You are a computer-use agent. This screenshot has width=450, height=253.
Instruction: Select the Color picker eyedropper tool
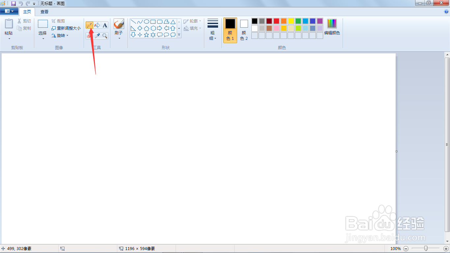(97, 36)
